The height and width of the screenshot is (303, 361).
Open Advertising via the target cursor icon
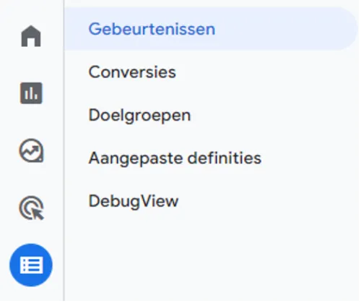31,208
